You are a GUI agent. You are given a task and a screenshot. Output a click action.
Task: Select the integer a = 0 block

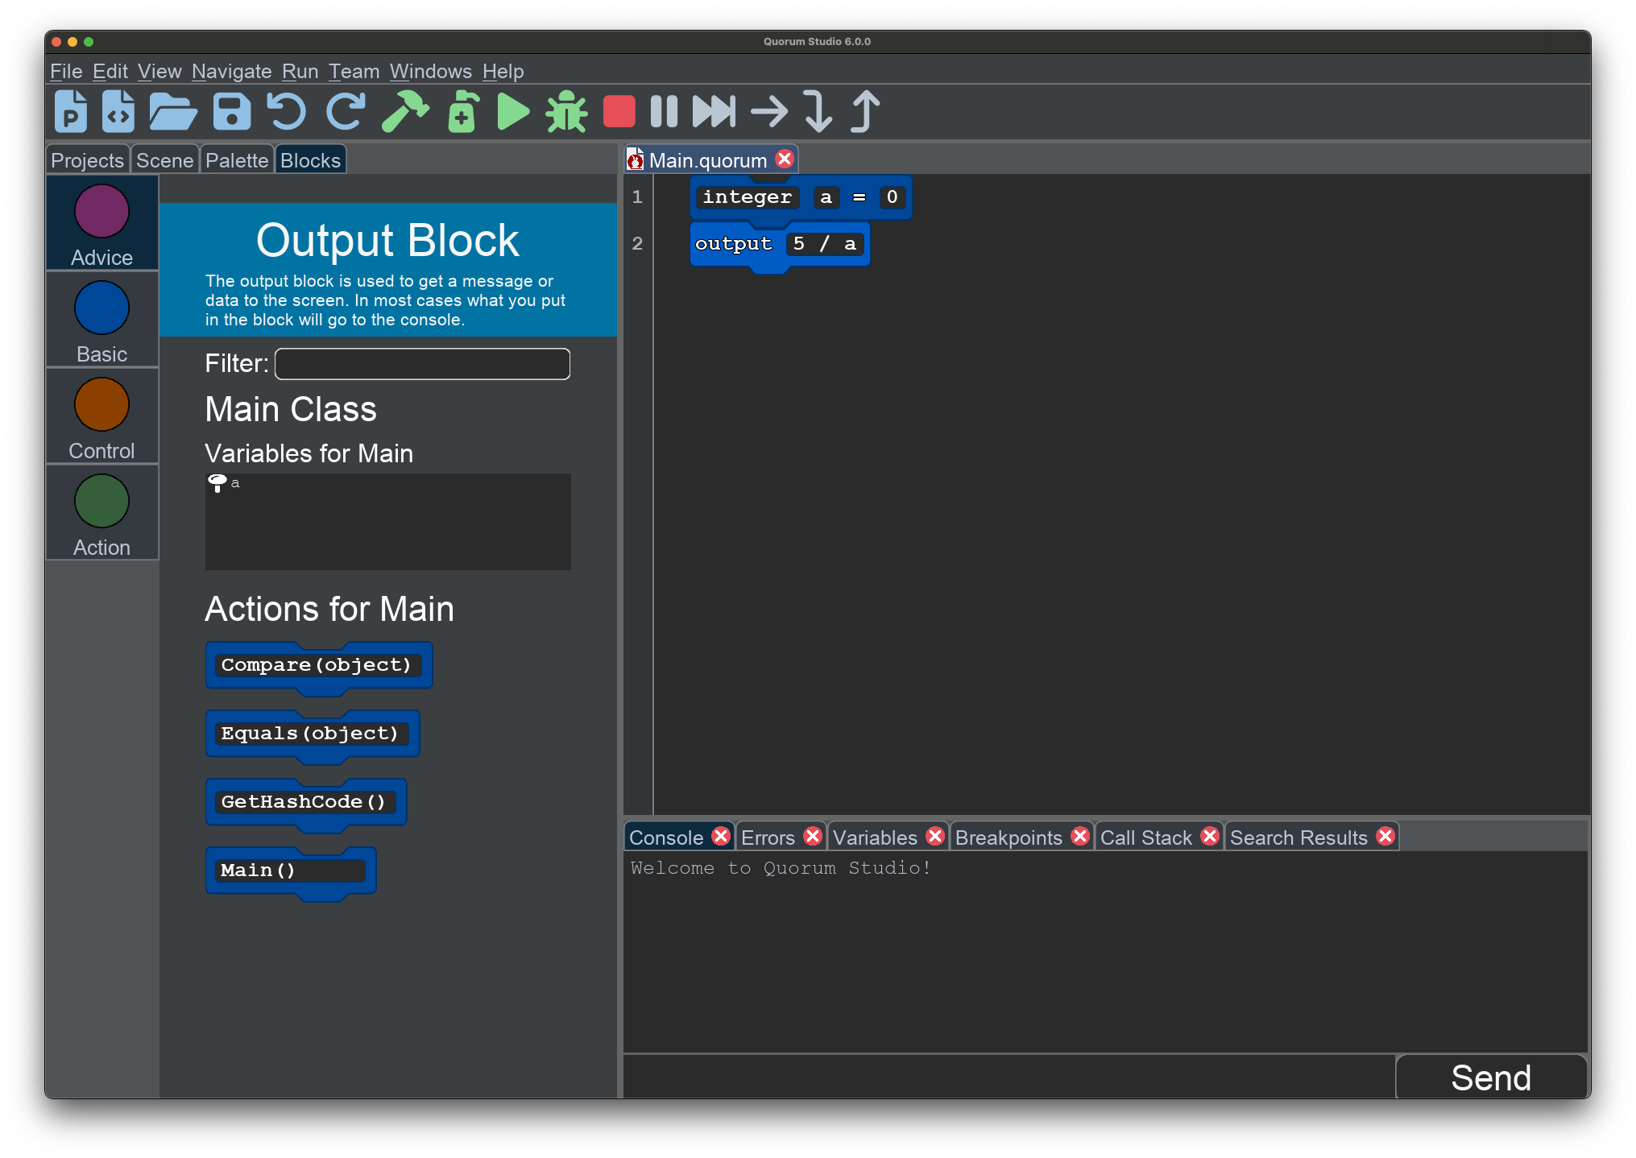click(x=801, y=197)
